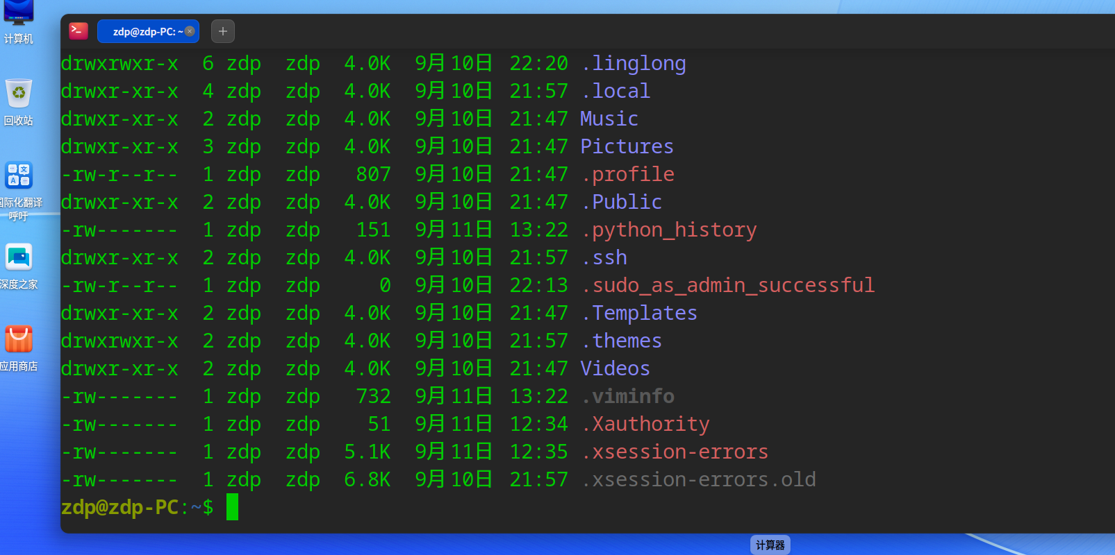Click the 807 file size of .profile
The image size is (1115, 555).
point(374,175)
